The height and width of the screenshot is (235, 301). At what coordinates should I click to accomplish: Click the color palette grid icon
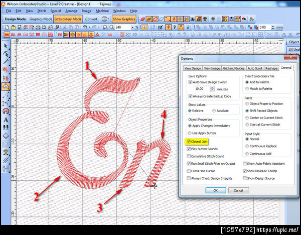[x=225, y=19]
